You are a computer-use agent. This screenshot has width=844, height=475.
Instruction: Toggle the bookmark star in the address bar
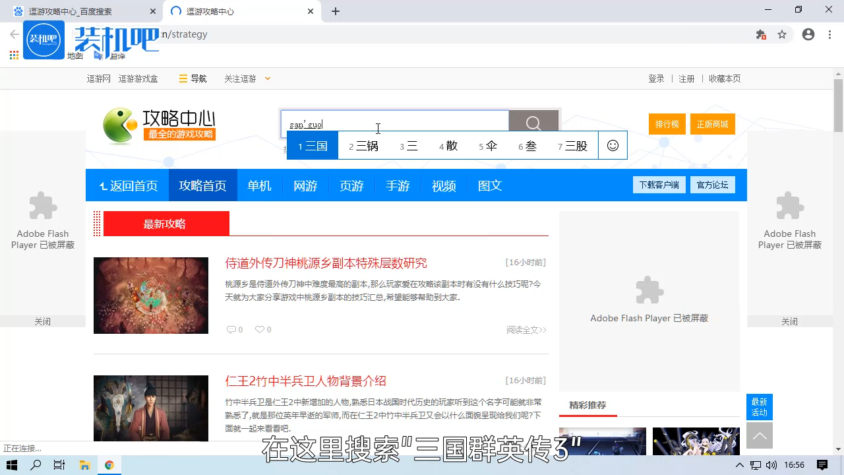(x=783, y=34)
